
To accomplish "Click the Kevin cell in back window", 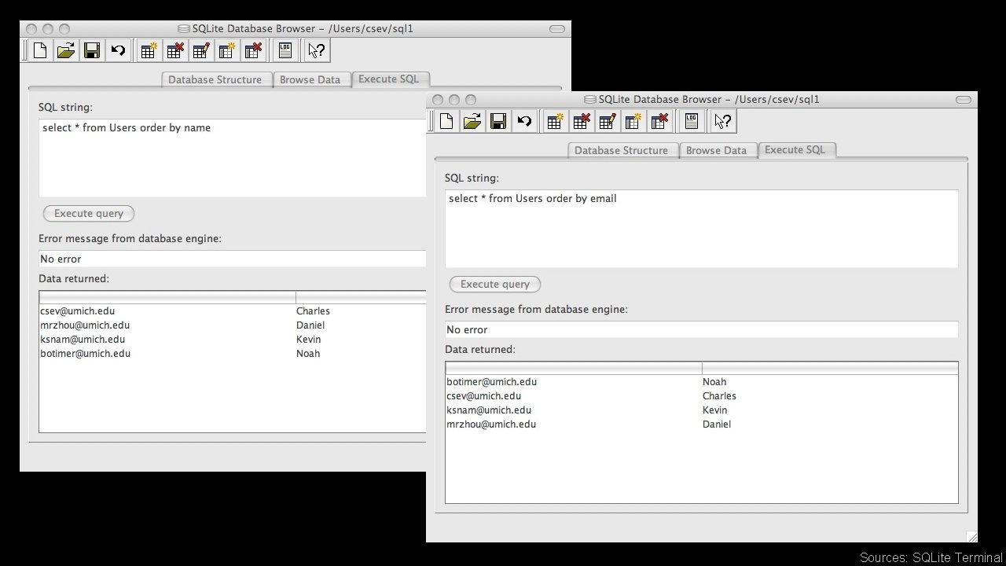I will tap(309, 339).
